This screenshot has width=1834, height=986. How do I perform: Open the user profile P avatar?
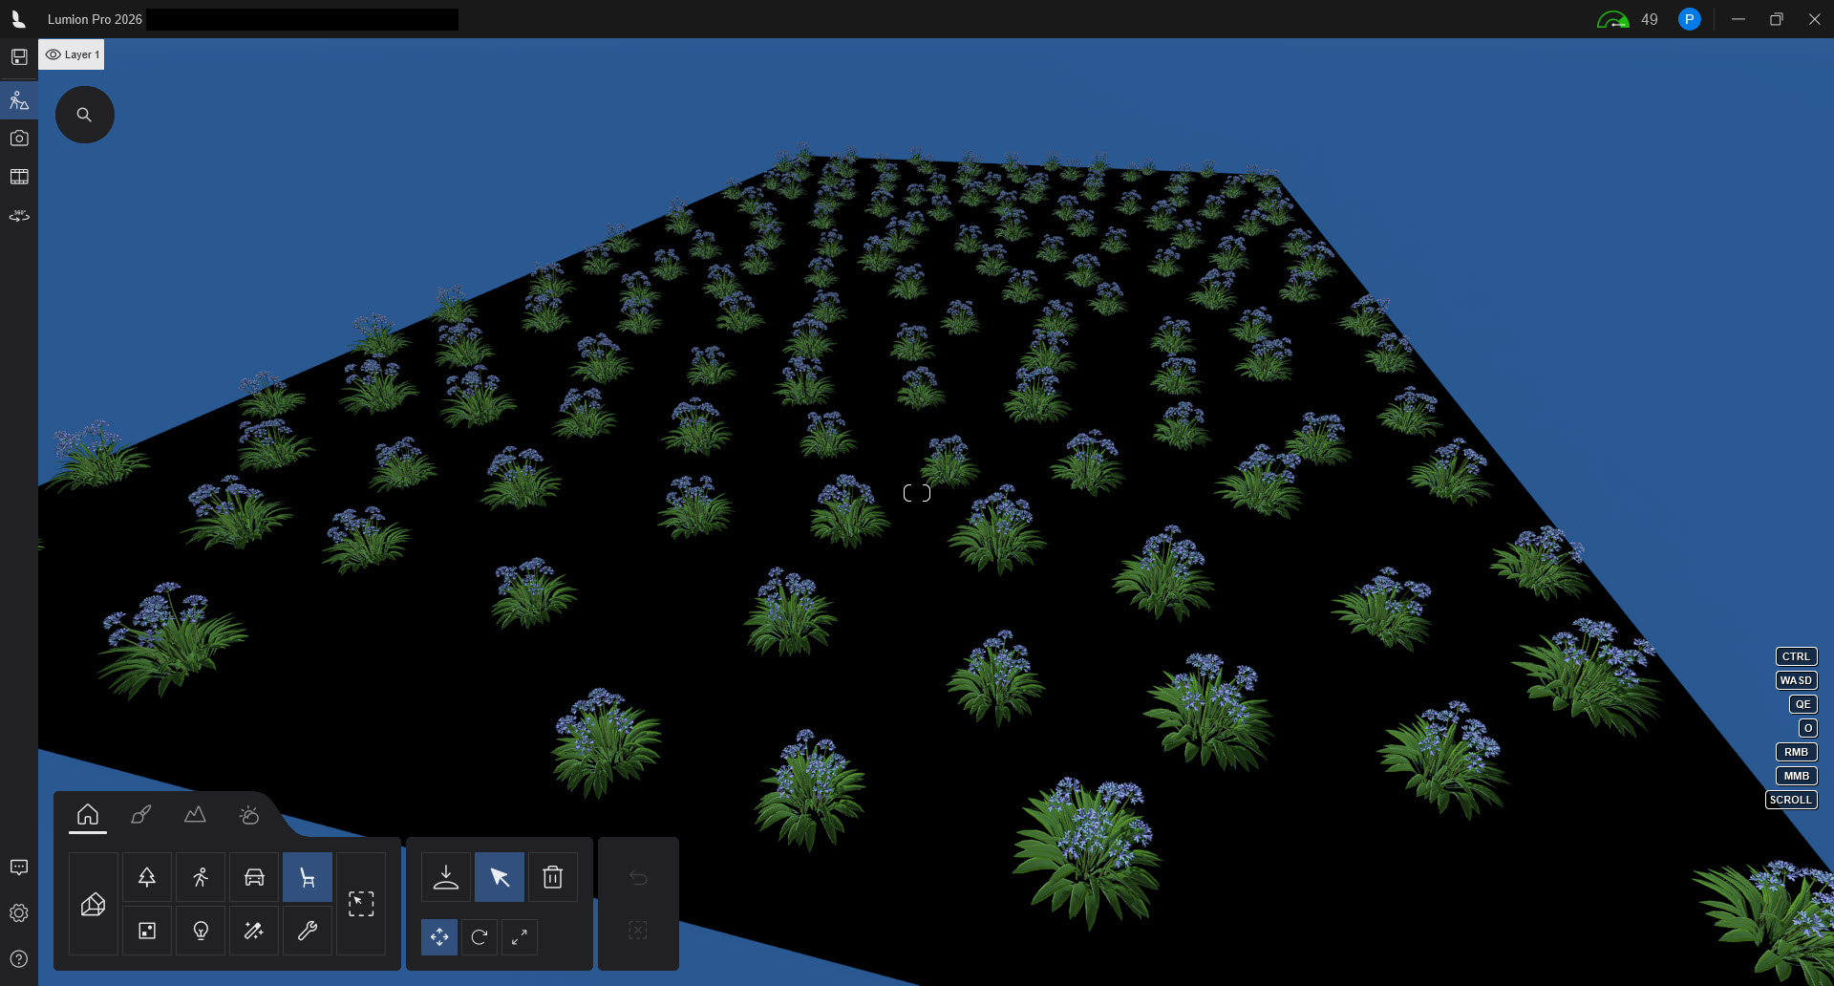(1689, 19)
